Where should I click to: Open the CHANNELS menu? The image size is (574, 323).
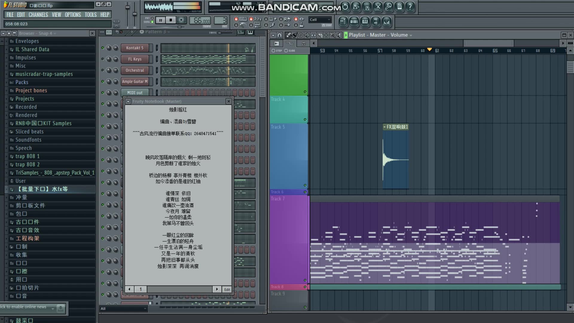(38, 15)
